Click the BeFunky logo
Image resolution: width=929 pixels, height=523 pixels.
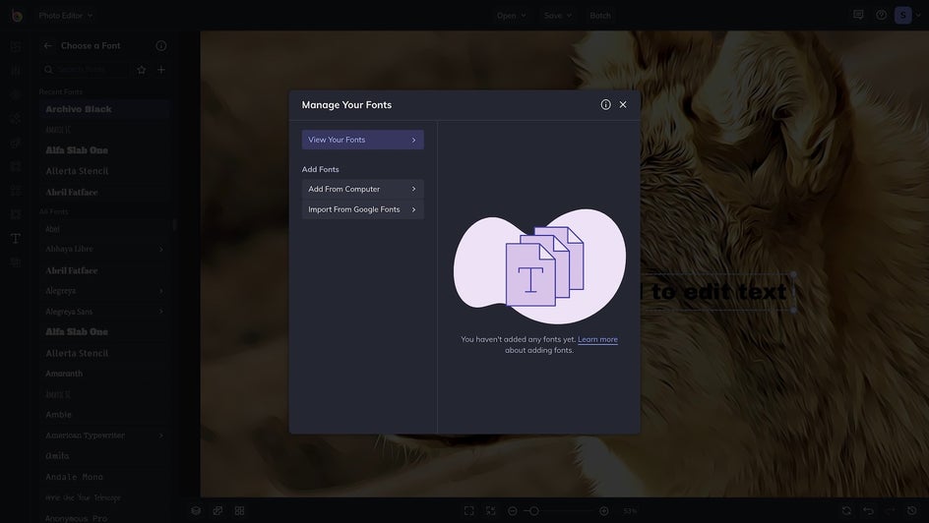(17, 16)
